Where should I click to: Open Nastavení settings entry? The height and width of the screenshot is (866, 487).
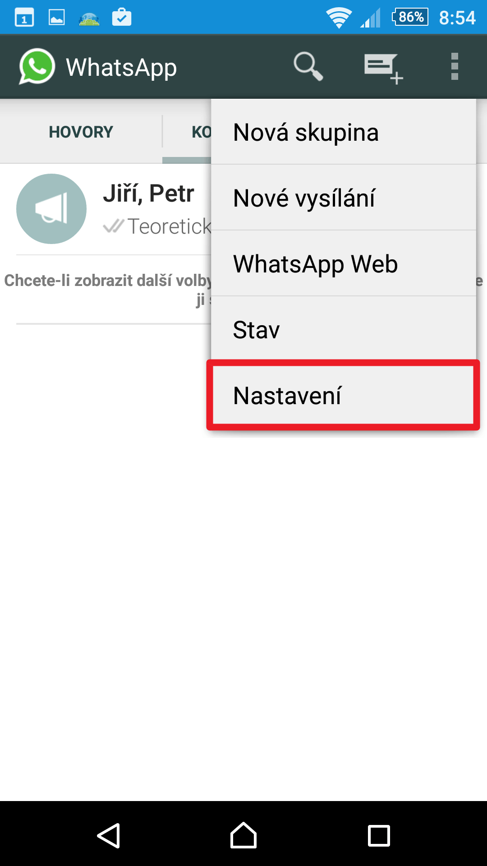click(344, 395)
